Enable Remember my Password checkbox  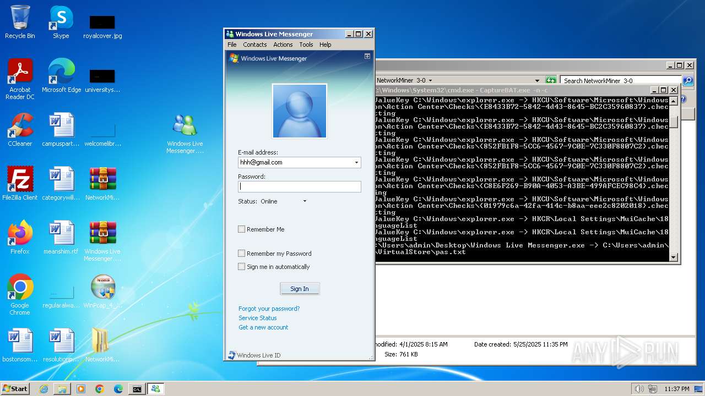pyautogui.click(x=241, y=254)
